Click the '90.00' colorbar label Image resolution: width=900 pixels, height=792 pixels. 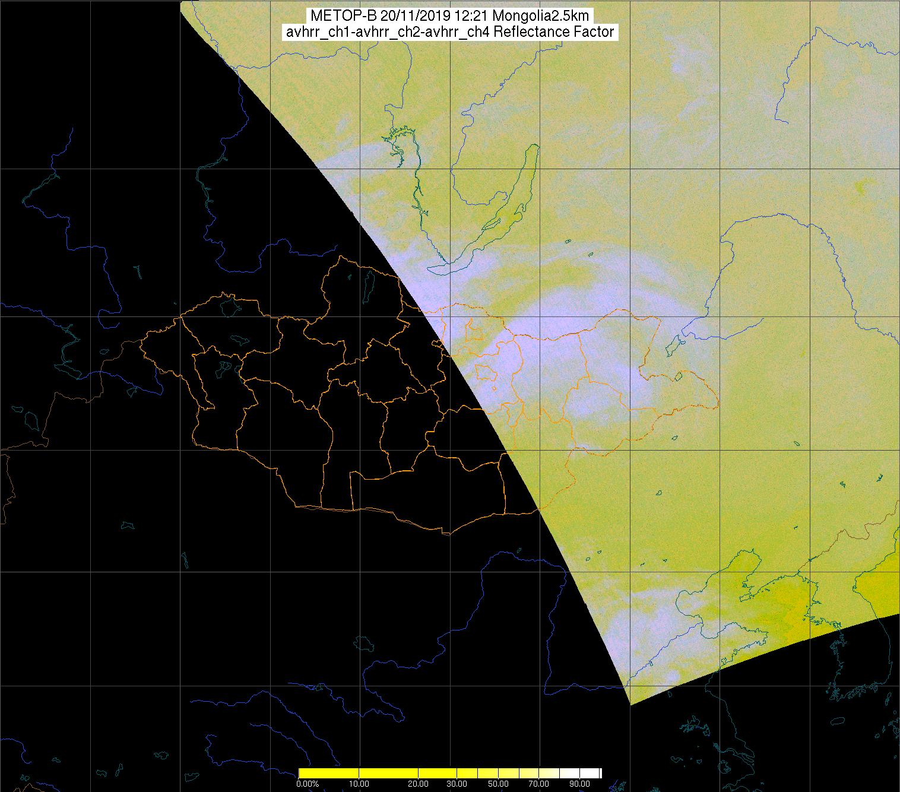pos(579,784)
